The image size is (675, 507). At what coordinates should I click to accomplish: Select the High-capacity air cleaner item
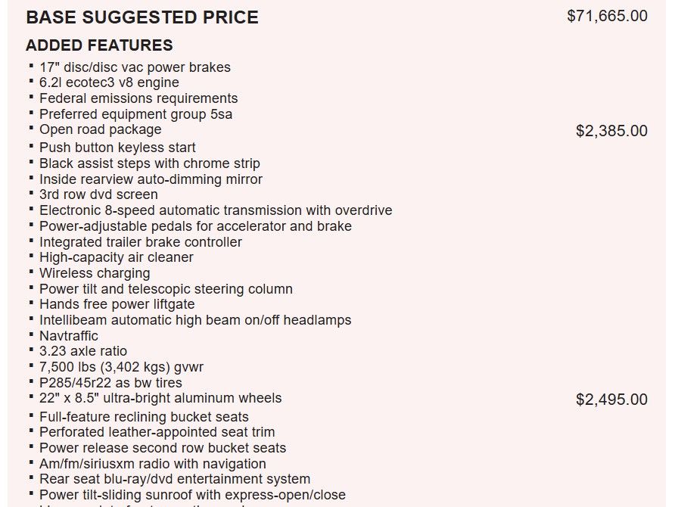116,257
